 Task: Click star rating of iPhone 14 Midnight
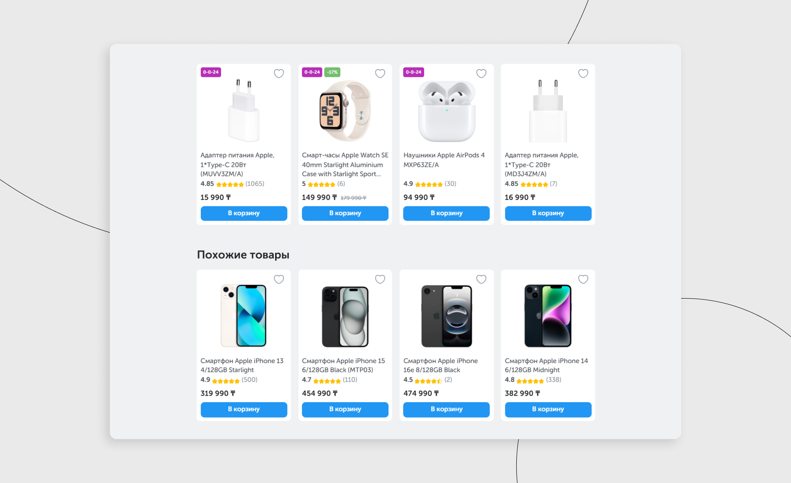pyautogui.click(x=530, y=381)
